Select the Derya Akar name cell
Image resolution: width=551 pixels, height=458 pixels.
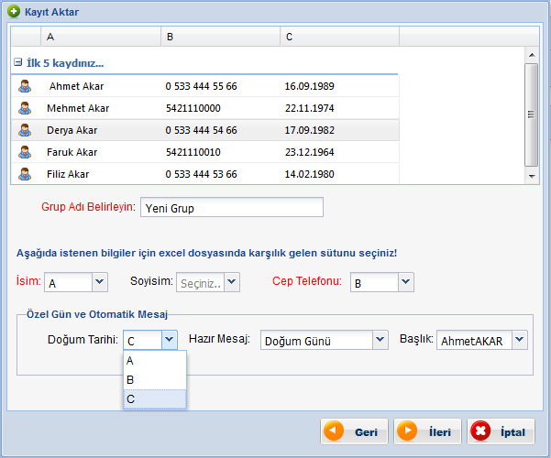pyautogui.click(x=72, y=130)
